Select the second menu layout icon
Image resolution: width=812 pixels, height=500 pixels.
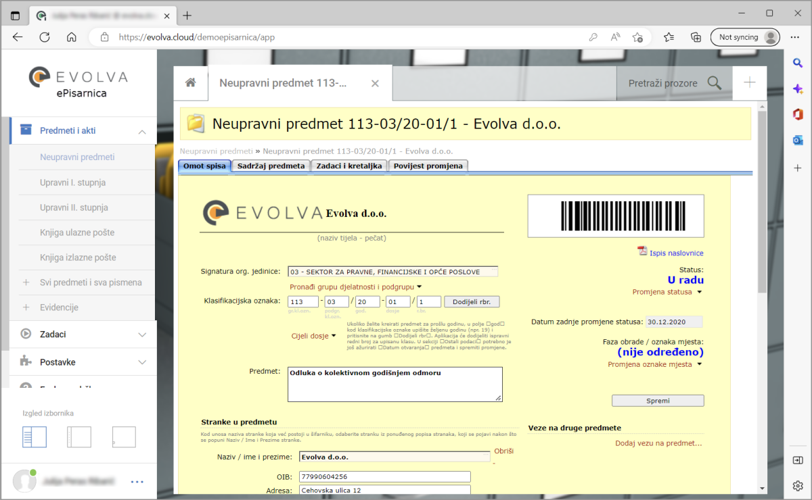79,437
